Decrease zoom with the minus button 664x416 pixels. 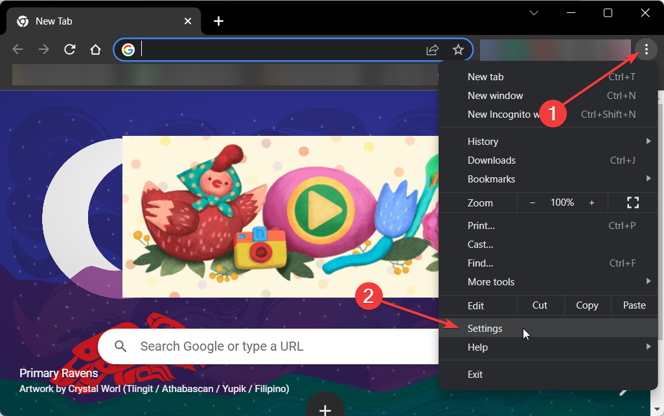(x=532, y=203)
